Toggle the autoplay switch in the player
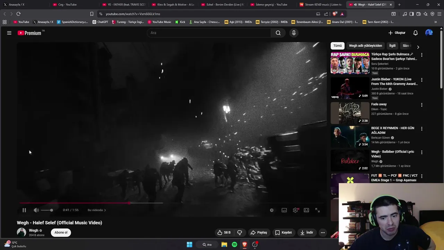 click(x=272, y=210)
